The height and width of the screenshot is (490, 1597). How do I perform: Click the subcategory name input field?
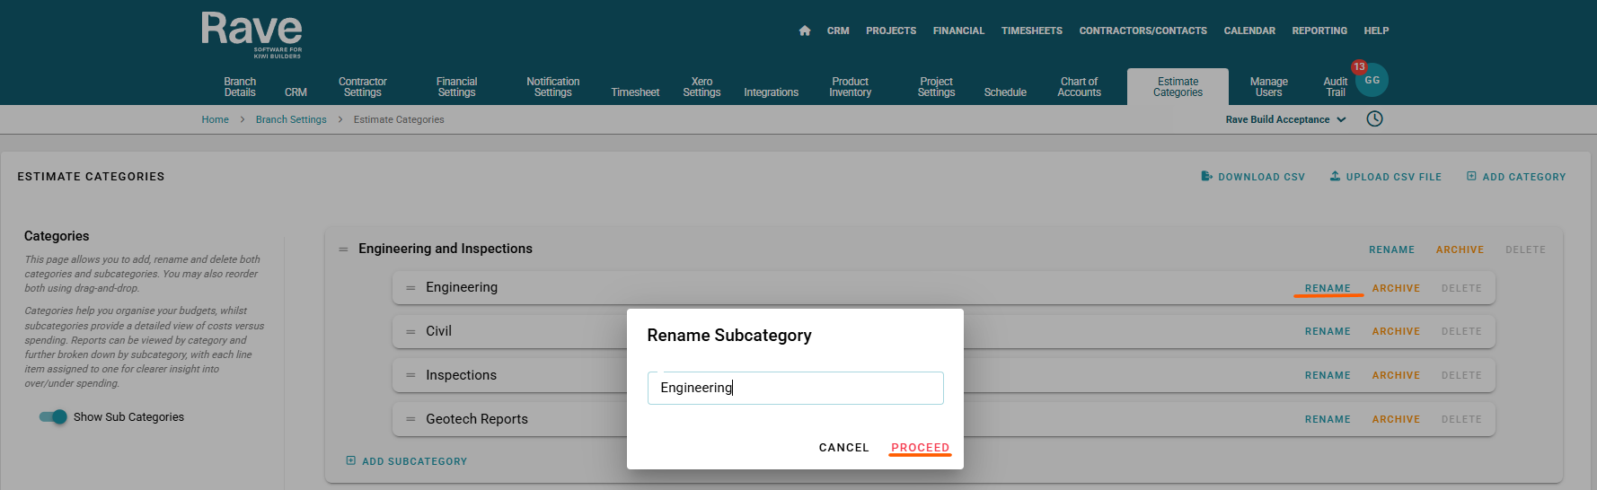[x=795, y=388]
